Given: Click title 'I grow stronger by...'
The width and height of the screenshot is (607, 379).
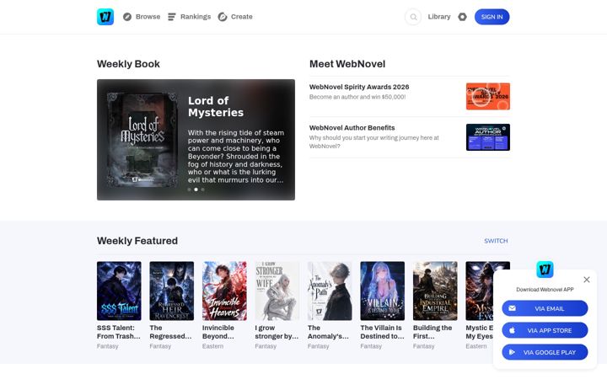Looking at the screenshot, I should [277, 332].
